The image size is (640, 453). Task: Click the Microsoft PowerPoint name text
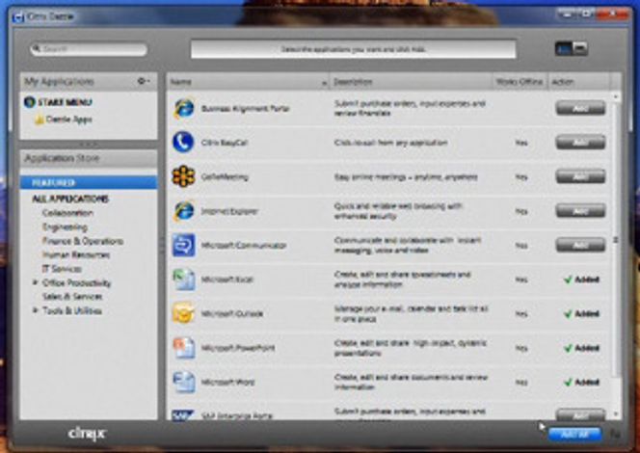[238, 348]
